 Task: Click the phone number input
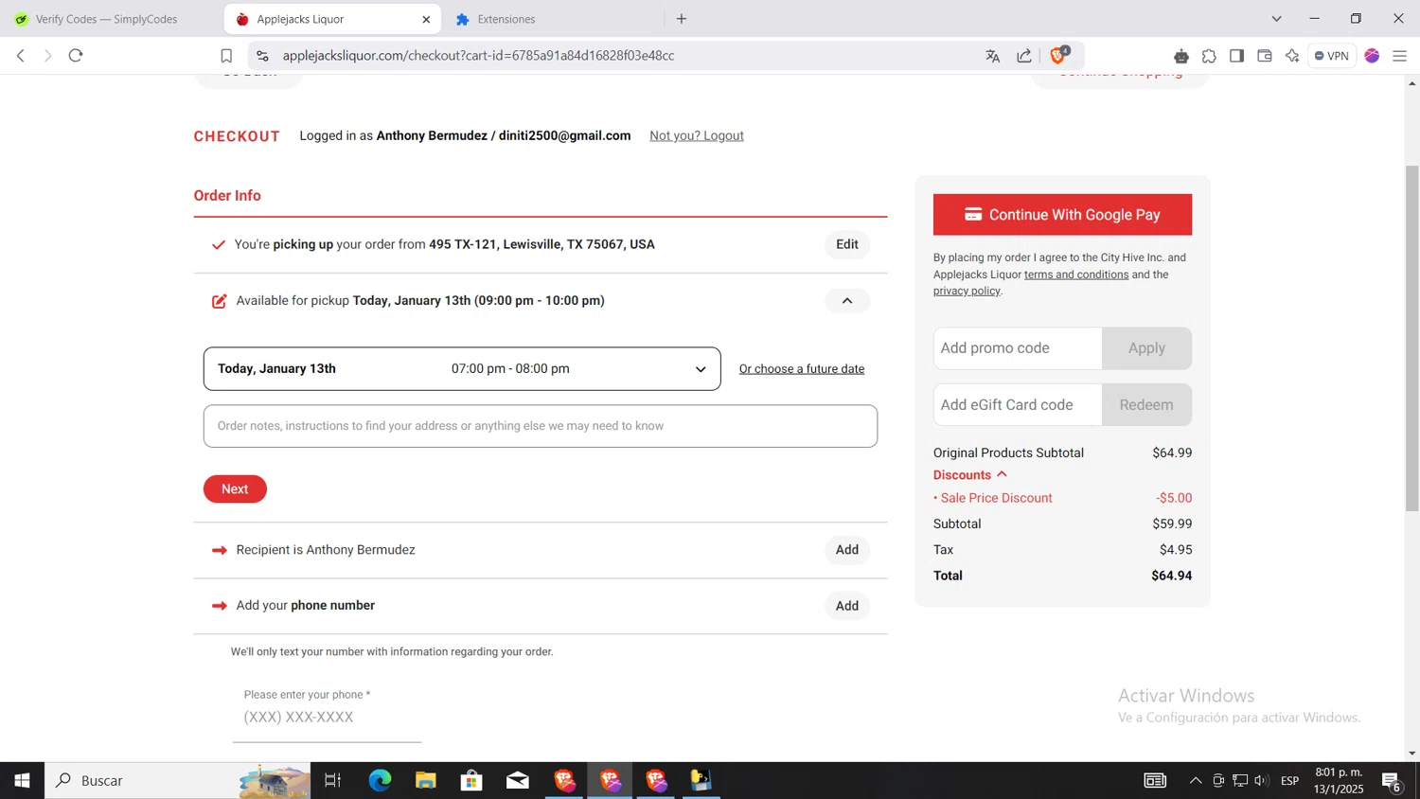pyautogui.click(x=327, y=718)
